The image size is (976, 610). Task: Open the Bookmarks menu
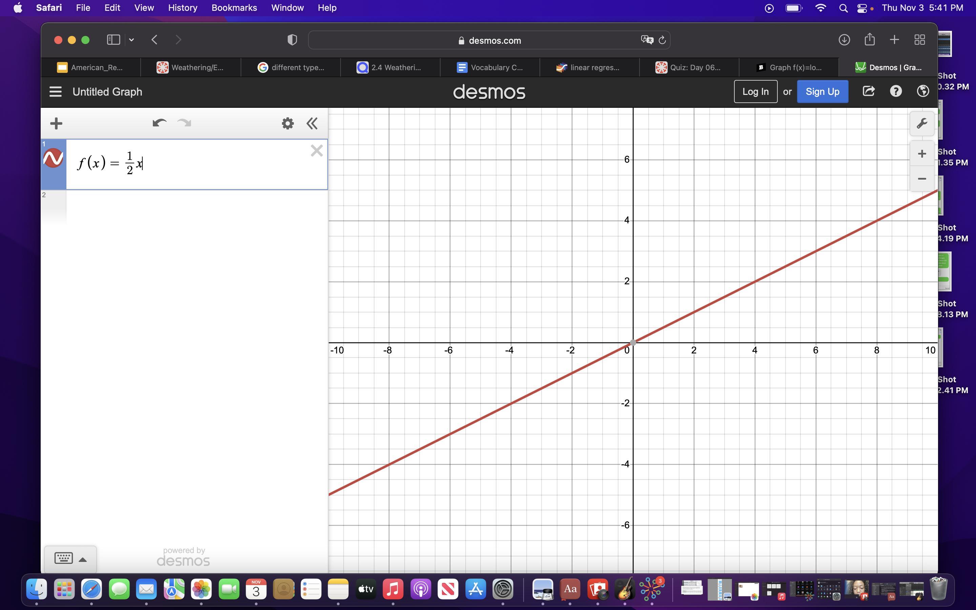234,8
